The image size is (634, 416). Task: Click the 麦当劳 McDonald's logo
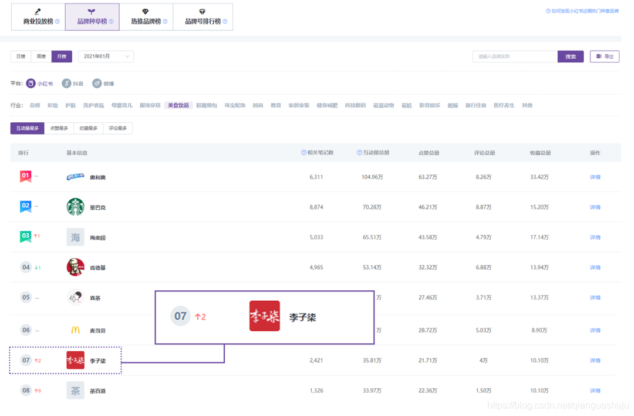point(75,330)
